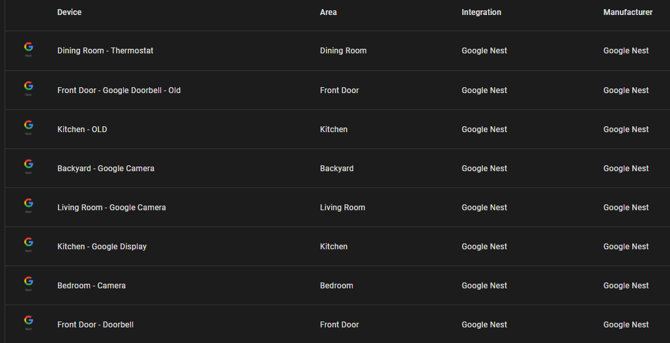Click the Nest icon for Living Room - Google Camera
670x343 pixels.
(28, 205)
